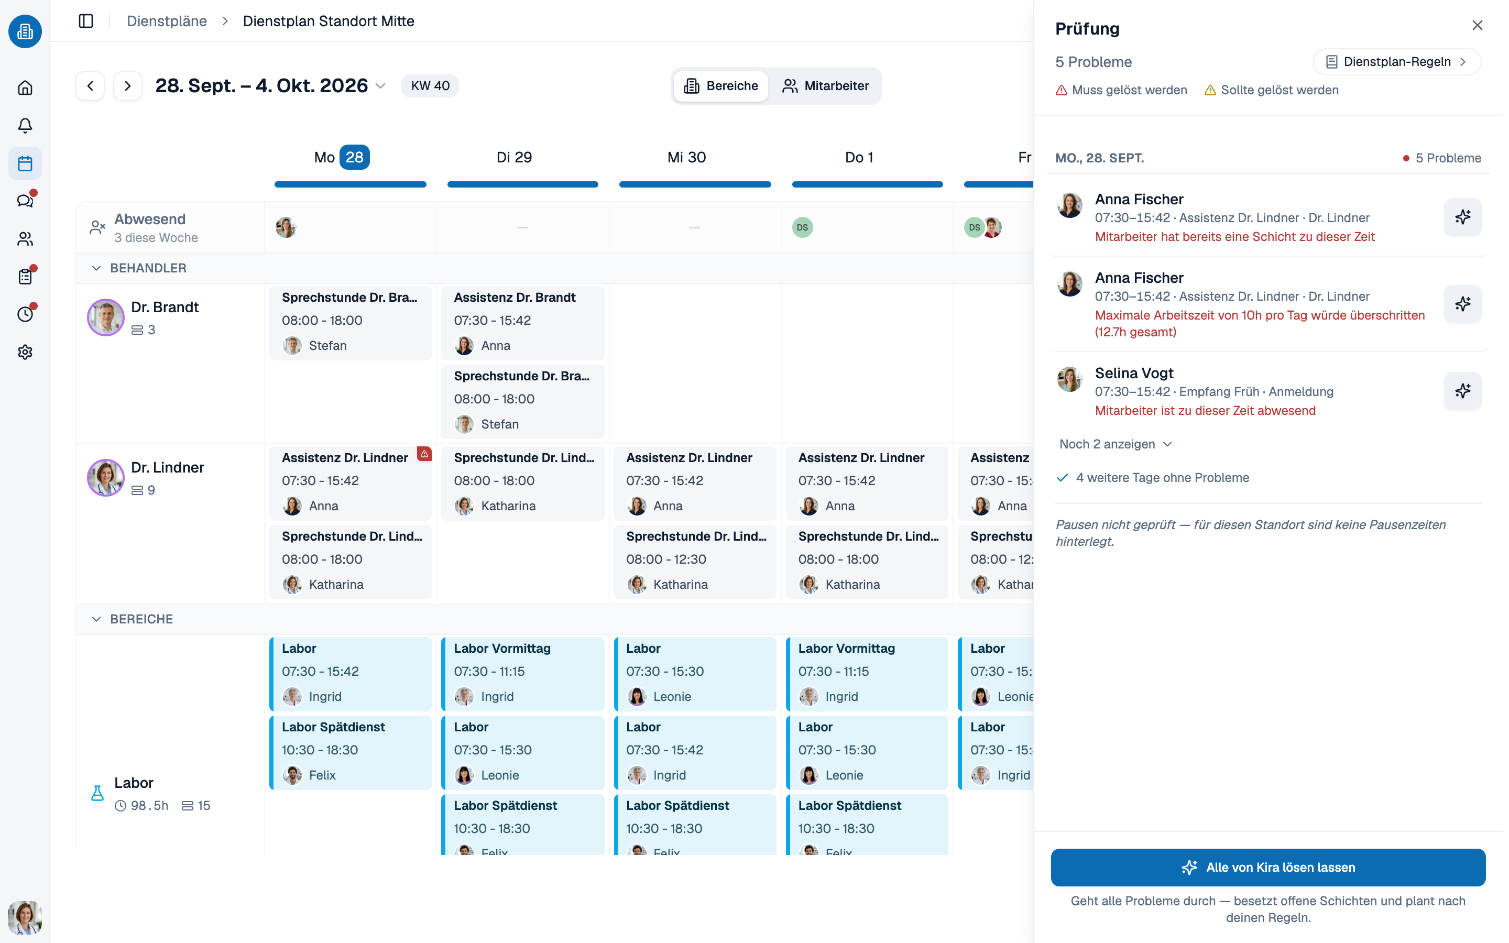This screenshot has width=1509, height=943.
Task: Select the Di 29 day header
Action: tap(514, 157)
